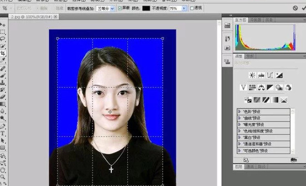Cancel the current crop operation
The image size is (306, 186).
(295, 8)
